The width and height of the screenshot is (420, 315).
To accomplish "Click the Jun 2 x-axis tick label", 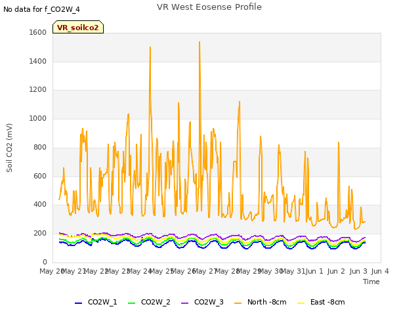I will click(x=336, y=271).
